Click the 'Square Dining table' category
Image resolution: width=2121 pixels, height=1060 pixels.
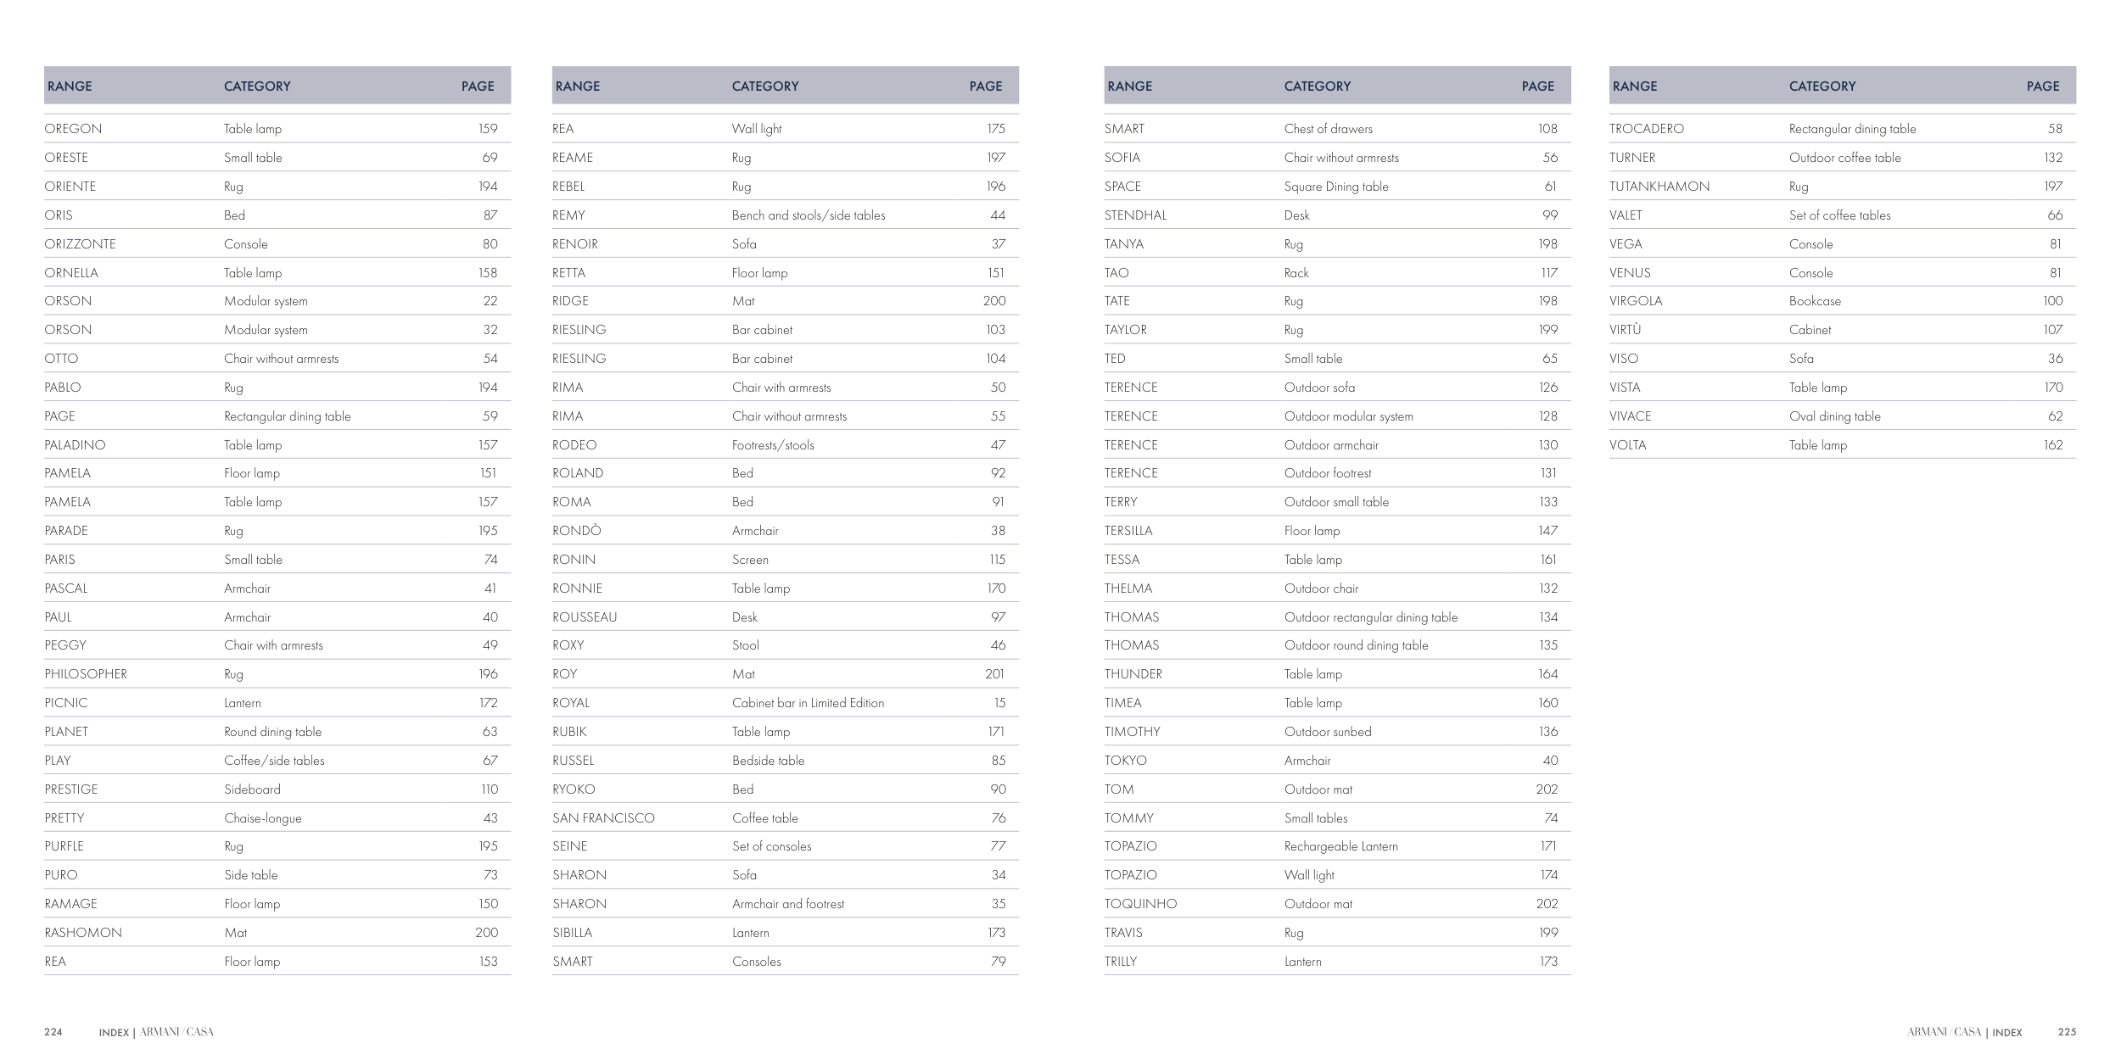click(x=1335, y=187)
